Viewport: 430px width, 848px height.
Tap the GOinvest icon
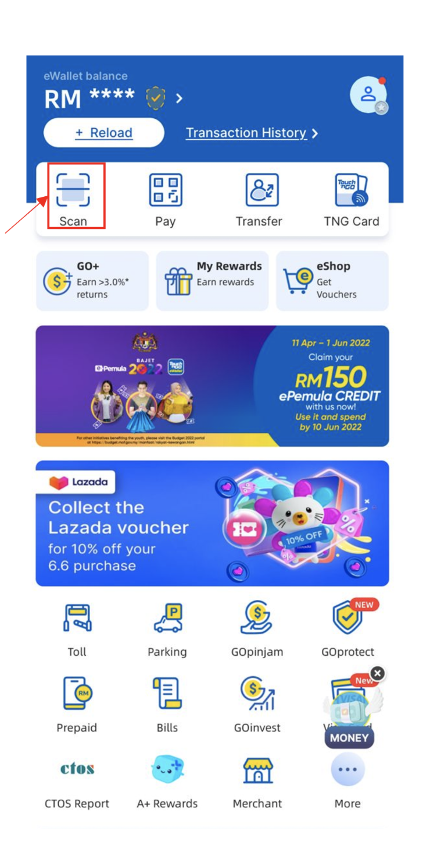point(257,693)
